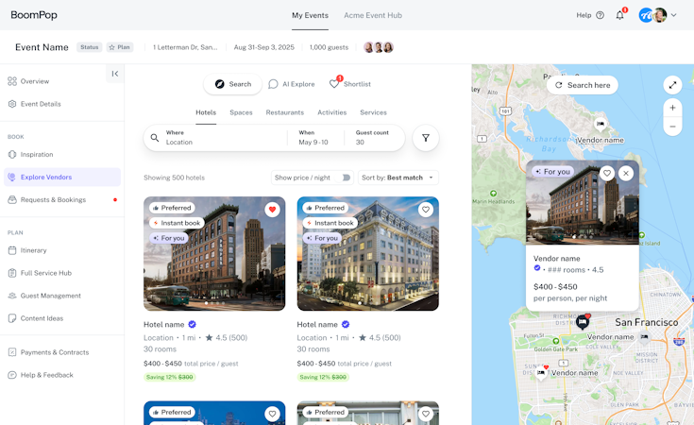Click the map popup hotel photo
694x425 pixels.
583,202
